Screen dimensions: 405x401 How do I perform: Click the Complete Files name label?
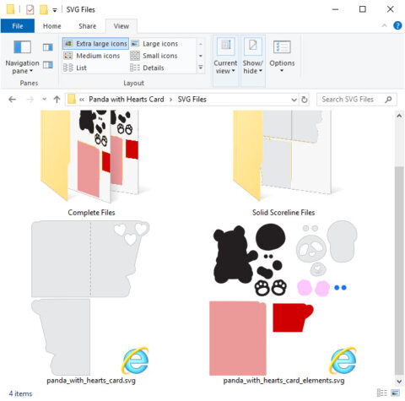91,213
